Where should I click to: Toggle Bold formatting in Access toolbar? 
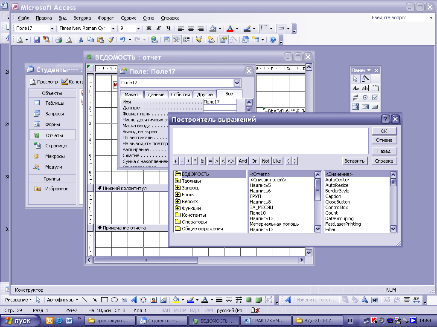tap(149, 29)
